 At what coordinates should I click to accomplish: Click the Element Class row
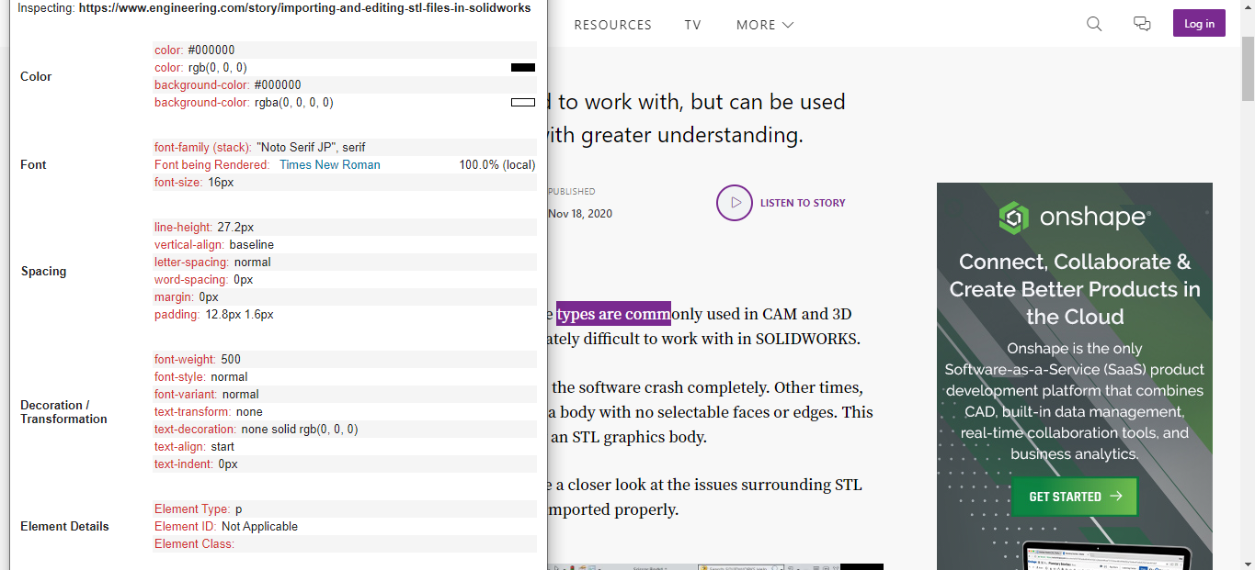pos(345,544)
